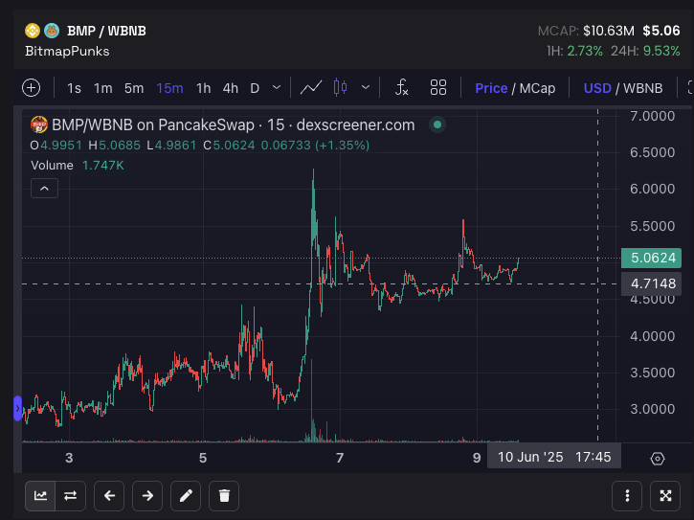Click the 5.0624 current price label
Viewport: 694px width, 520px height.
651,258
